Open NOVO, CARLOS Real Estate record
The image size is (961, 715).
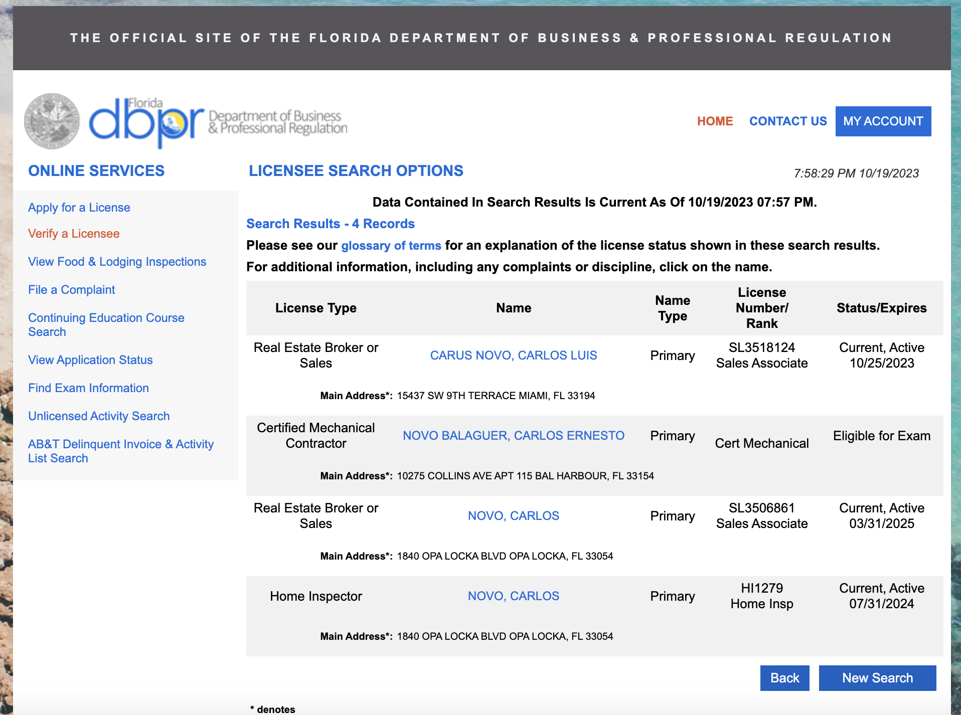tap(514, 516)
